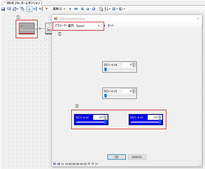Viewport: 205px width, 169px height.
Task: Click the status bar step icon
Action: click(x=54, y=164)
